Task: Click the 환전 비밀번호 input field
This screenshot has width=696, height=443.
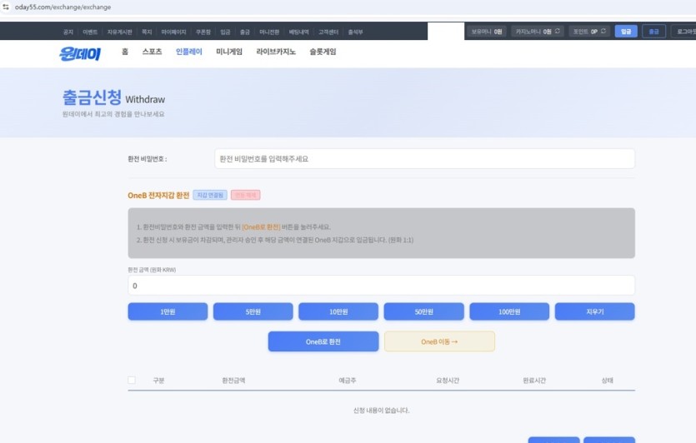Action: click(424, 159)
